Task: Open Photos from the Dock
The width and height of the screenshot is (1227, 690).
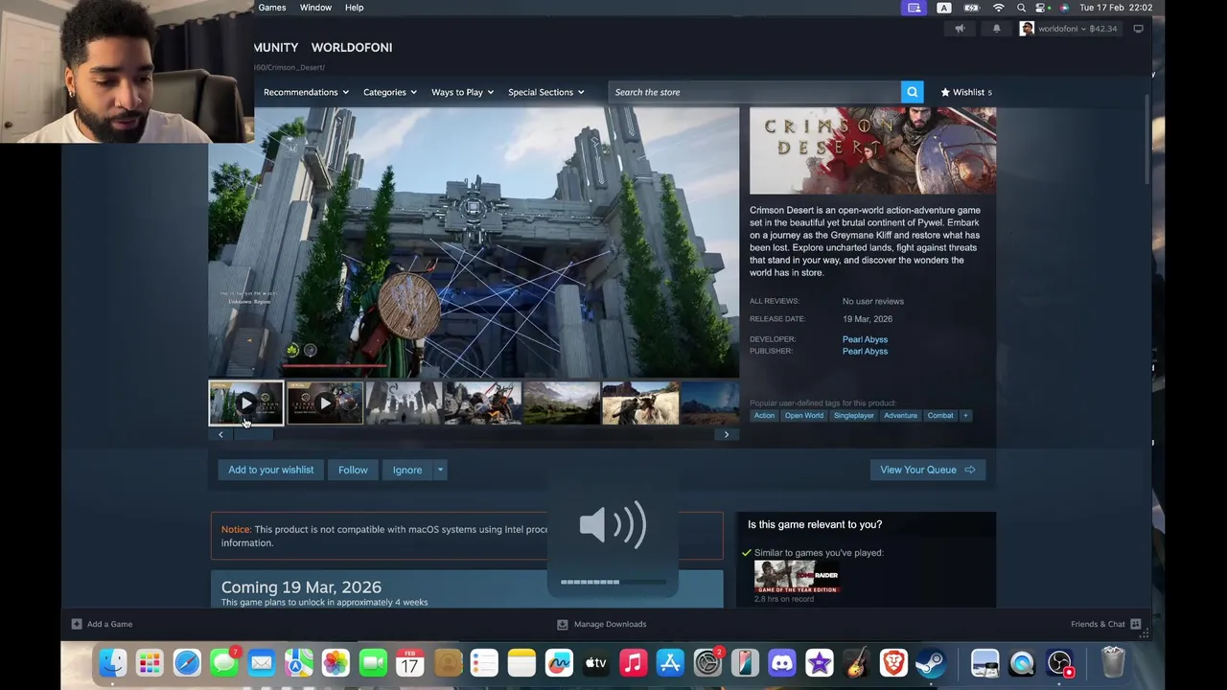Action: (x=336, y=662)
